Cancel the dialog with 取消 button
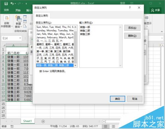Image resolution: width=165 pixels, height=129 pixels. [x=135, y=99]
